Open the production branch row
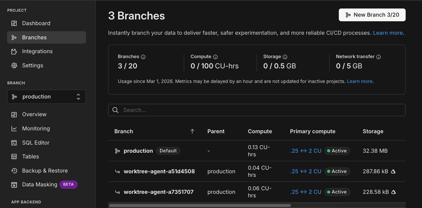 coord(138,151)
